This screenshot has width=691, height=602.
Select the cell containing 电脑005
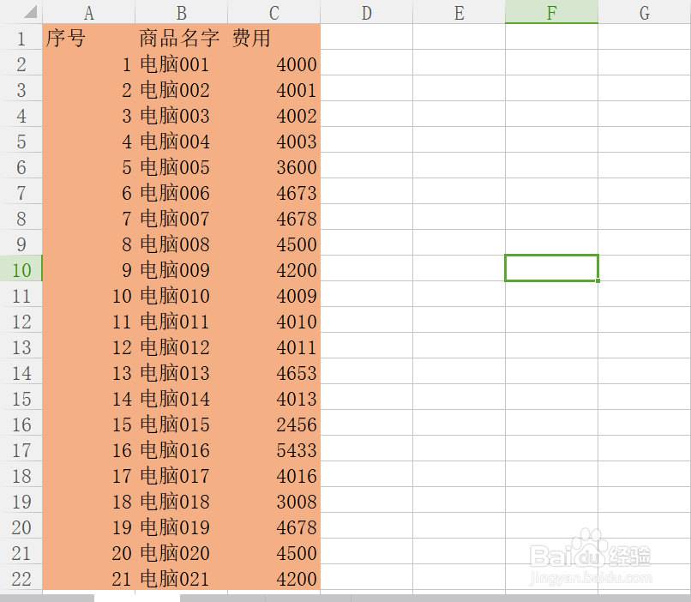pos(181,167)
